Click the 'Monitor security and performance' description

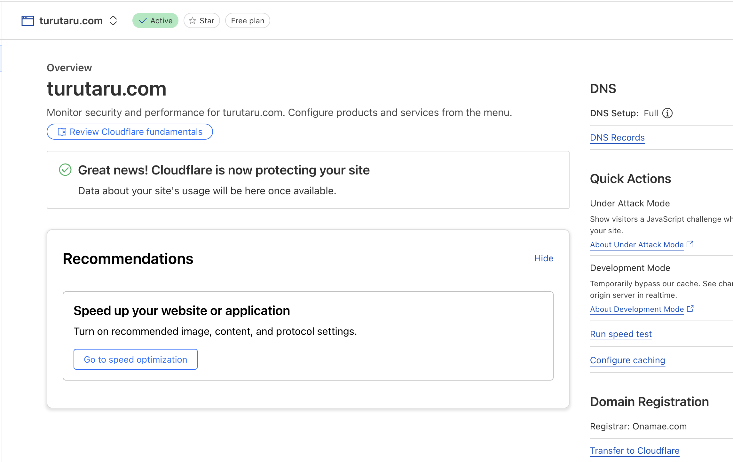[279, 112]
